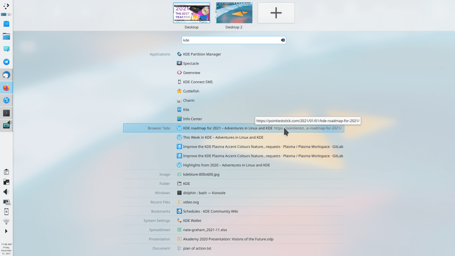Launch Telegram from the panel
455x256 pixels.
(6, 62)
